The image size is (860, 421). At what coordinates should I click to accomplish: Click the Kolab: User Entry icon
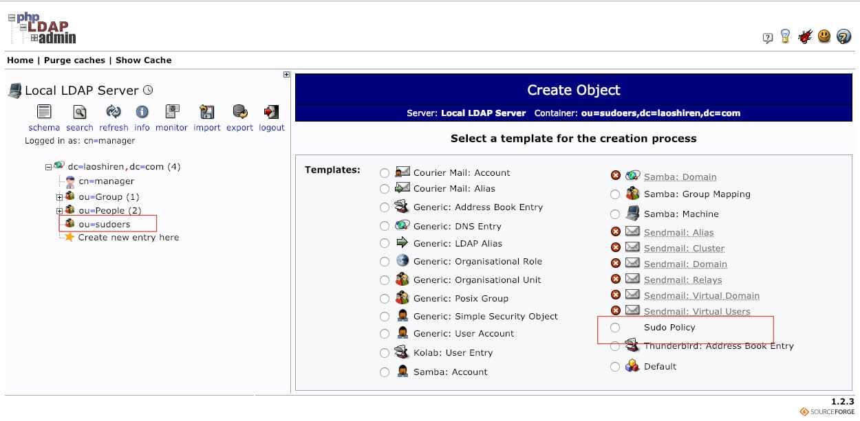pos(402,352)
